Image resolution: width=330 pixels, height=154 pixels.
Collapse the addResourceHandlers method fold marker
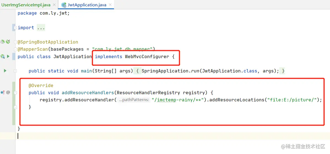click(x=15, y=93)
